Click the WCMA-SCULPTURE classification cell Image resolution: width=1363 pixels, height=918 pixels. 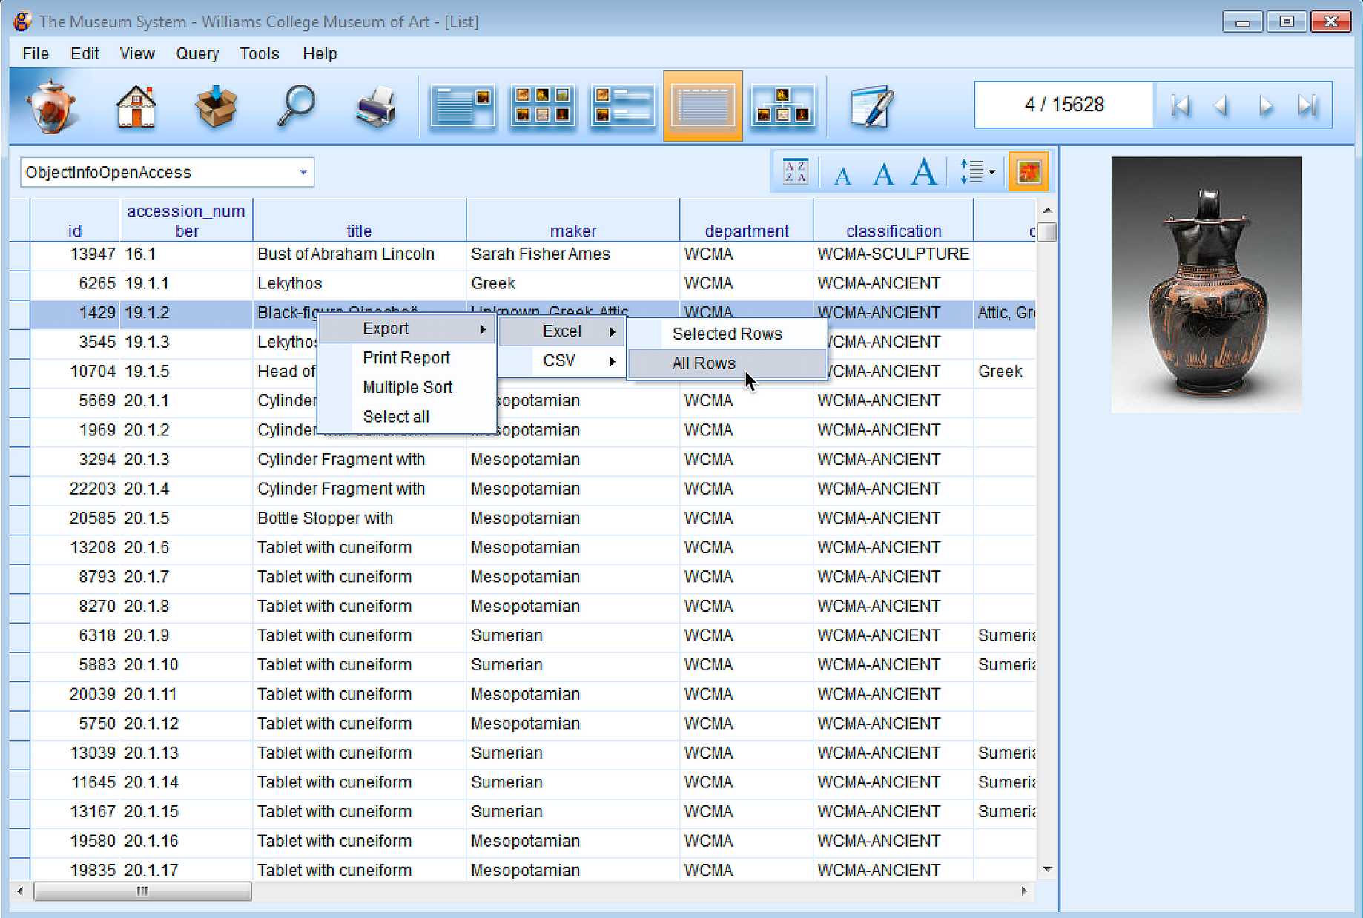(894, 254)
